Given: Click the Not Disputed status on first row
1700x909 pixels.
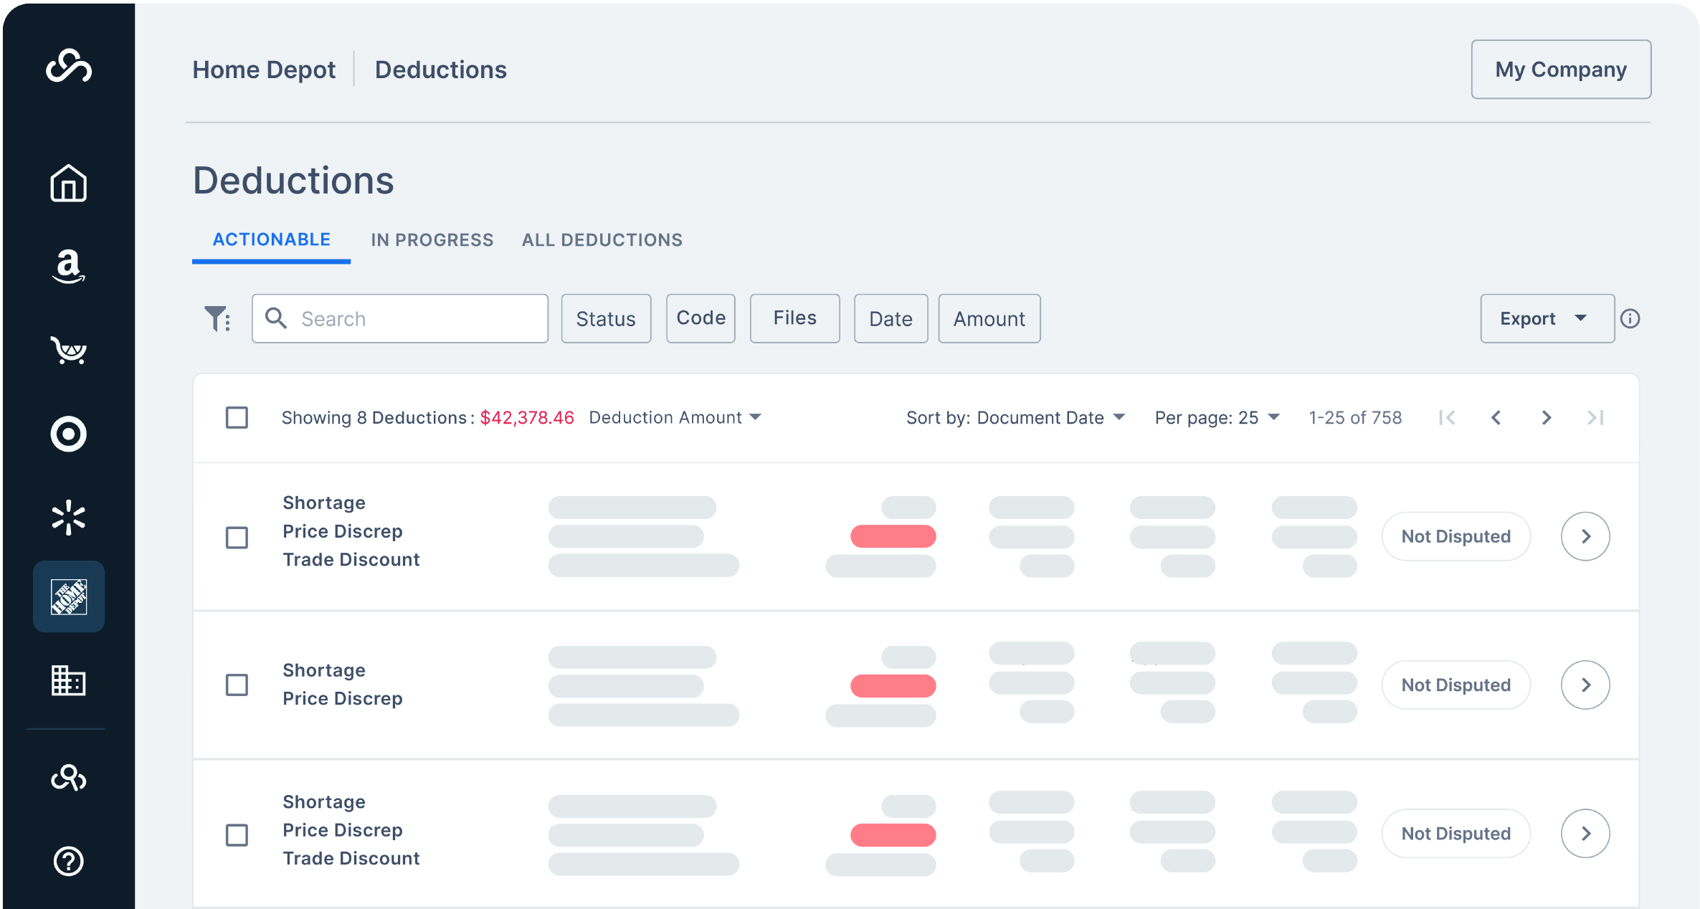Looking at the screenshot, I should (x=1456, y=536).
